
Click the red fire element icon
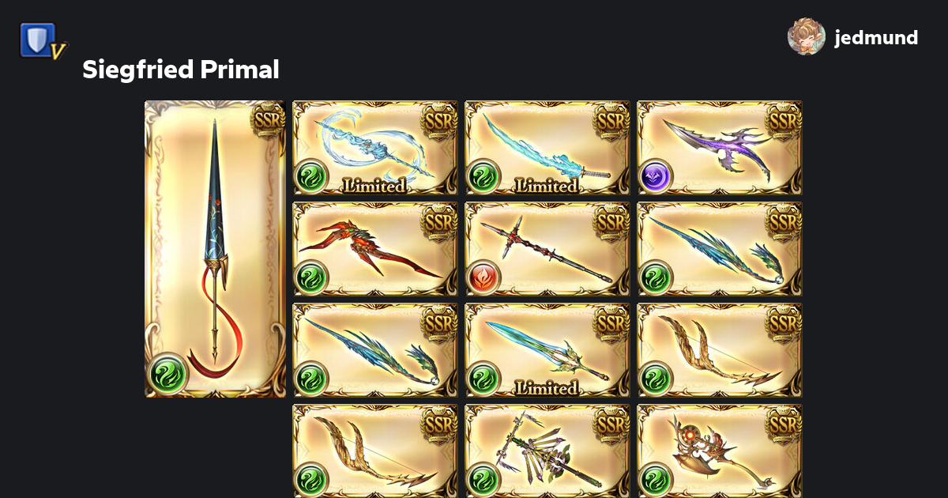coord(483,277)
